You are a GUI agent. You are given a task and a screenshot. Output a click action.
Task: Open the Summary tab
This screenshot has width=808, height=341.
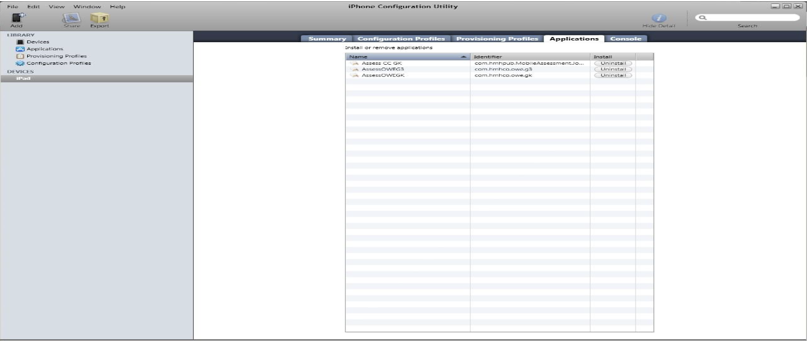pyautogui.click(x=327, y=39)
